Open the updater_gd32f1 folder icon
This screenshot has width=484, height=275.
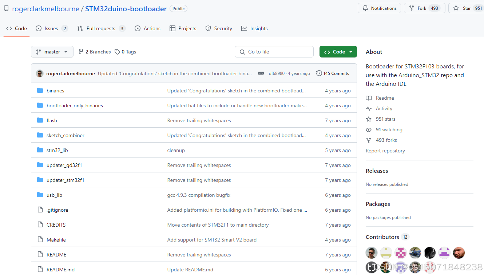coord(40,165)
